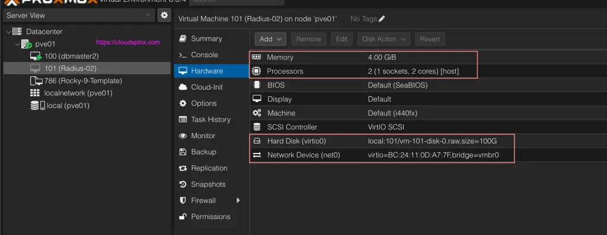Edit tags using the pencil icon
This screenshot has width=607, height=235.
coord(382,18)
